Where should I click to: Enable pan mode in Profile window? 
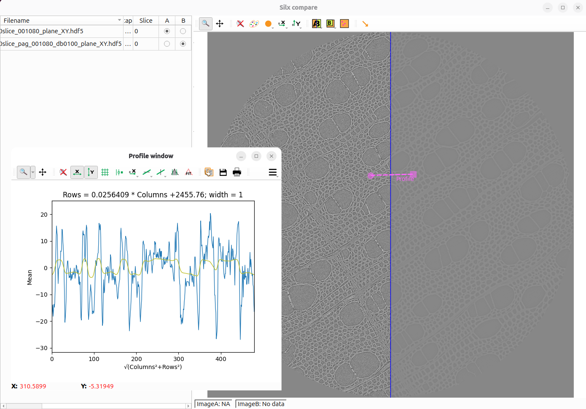(x=43, y=172)
